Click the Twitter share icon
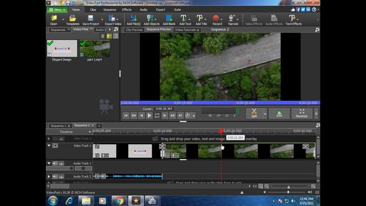This screenshot has height=206, width=366. point(303,9)
